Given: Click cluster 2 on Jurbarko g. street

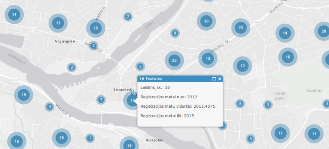Looking at the screenshot, I should 94,46.
